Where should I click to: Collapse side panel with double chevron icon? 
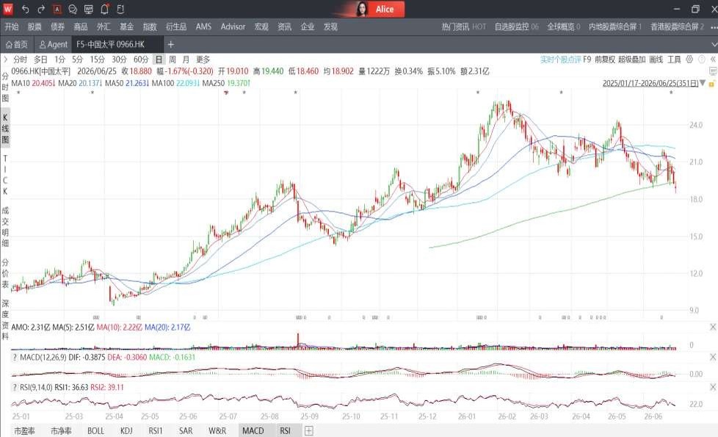coord(713,59)
